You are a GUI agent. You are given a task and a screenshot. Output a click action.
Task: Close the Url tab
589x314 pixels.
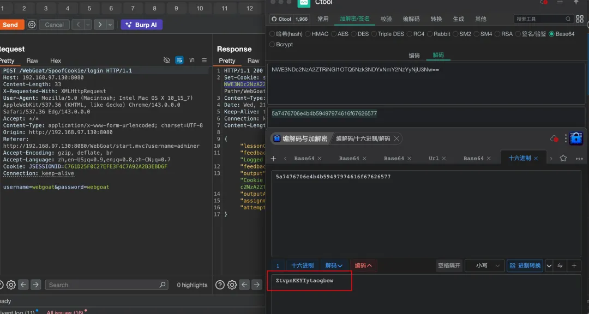coord(444,159)
